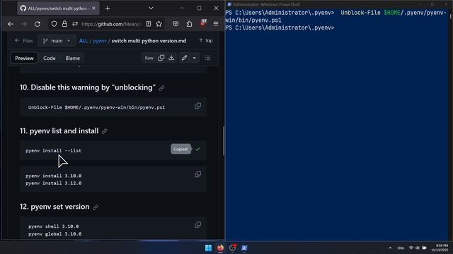Screen dimensions: 453x254
Task: Open the Firefox hamburger menu
Action: pyautogui.click(x=216, y=24)
